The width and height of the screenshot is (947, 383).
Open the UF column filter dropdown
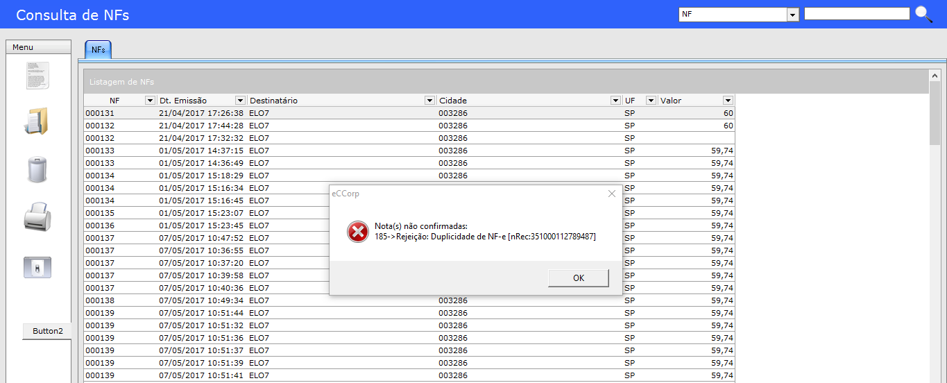click(x=651, y=101)
